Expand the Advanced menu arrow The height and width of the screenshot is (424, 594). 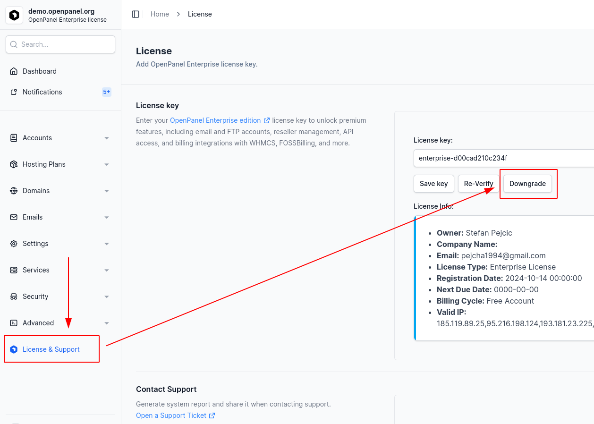tap(107, 323)
